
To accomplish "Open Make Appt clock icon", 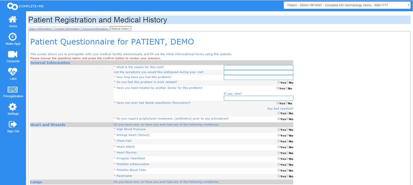I will 13,37.
